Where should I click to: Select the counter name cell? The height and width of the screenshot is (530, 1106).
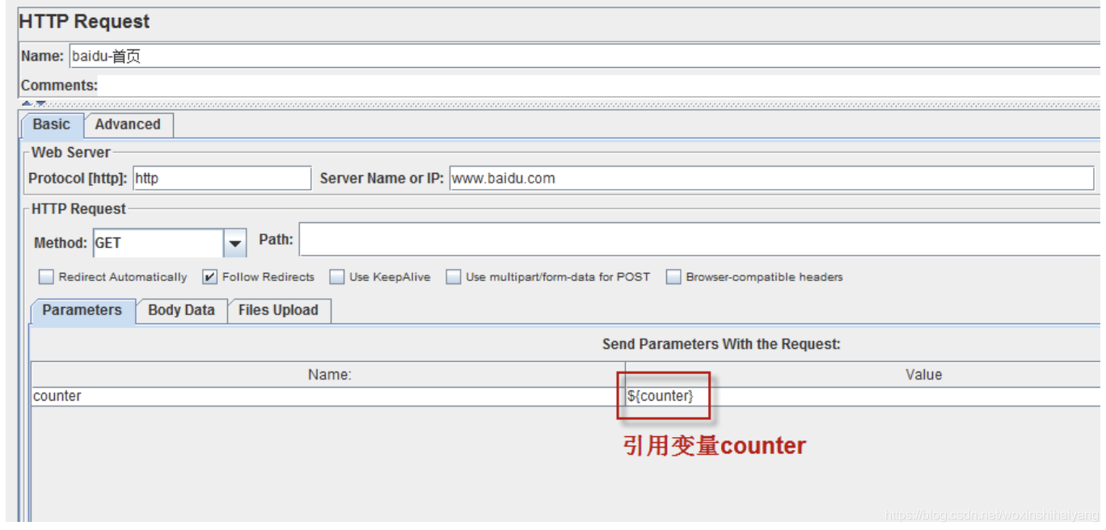click(x=328, y=397)
